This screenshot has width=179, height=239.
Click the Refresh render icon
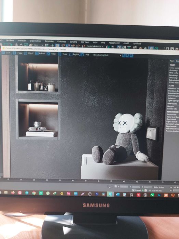(40, 53)
